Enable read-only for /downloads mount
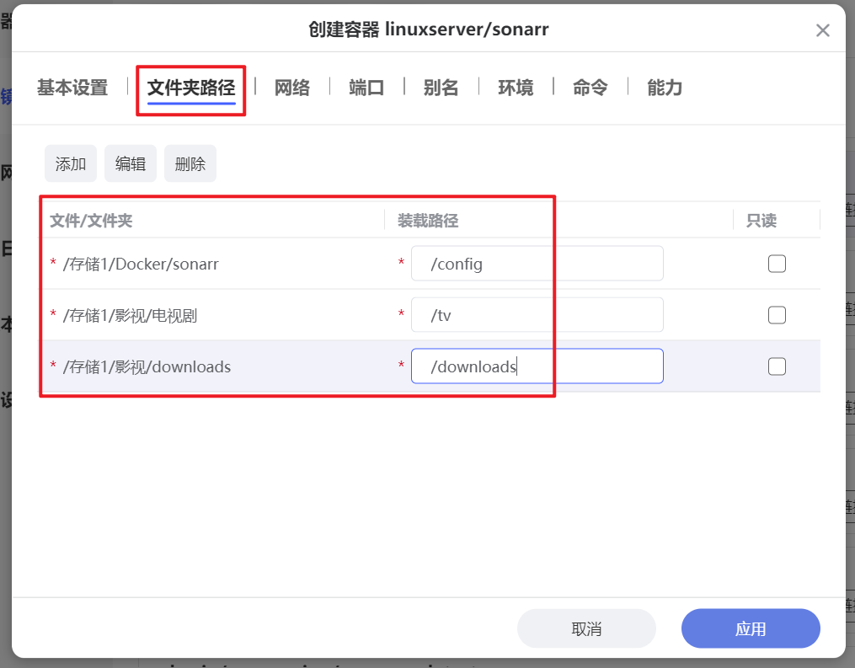This screenshot has width=855, height=668. [777, 366]
